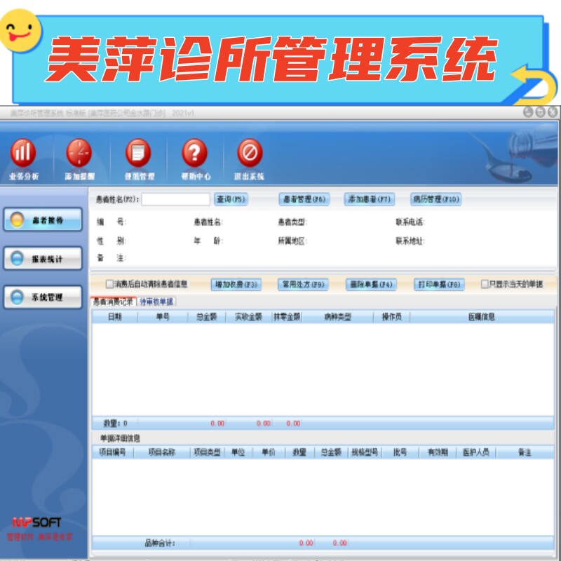
Task: Open 系统管理 in the left sidebar
Action: 43,297
